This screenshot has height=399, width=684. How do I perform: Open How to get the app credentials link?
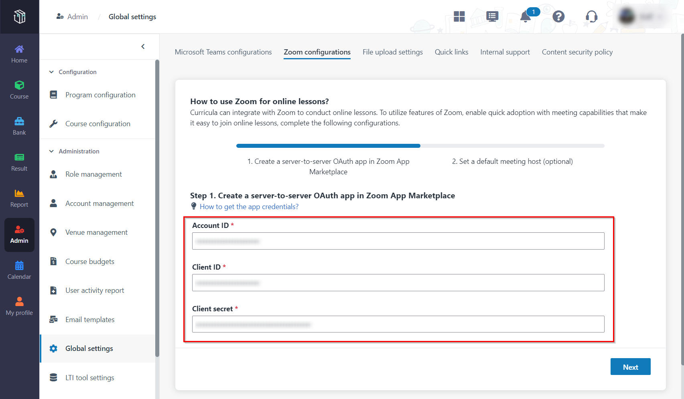click(x=249, y=207)
